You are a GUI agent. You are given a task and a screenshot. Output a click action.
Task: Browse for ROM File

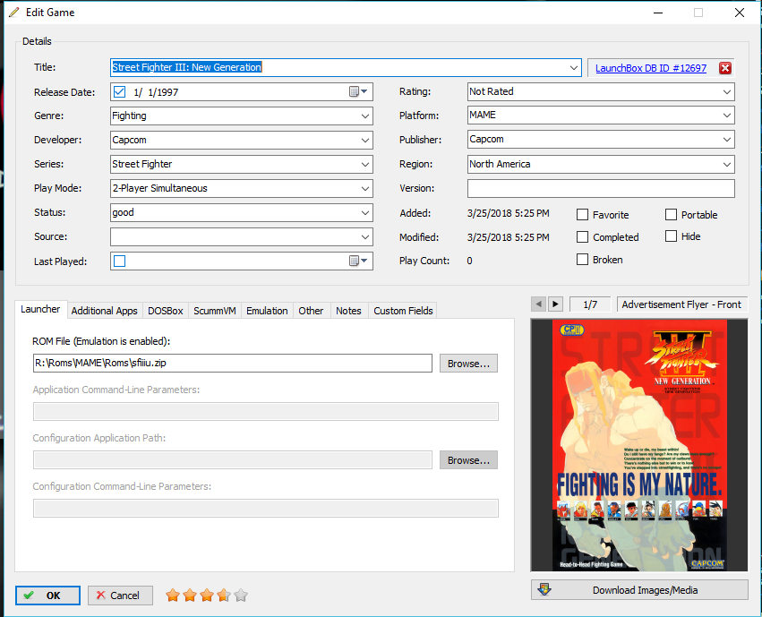[468, 364]
